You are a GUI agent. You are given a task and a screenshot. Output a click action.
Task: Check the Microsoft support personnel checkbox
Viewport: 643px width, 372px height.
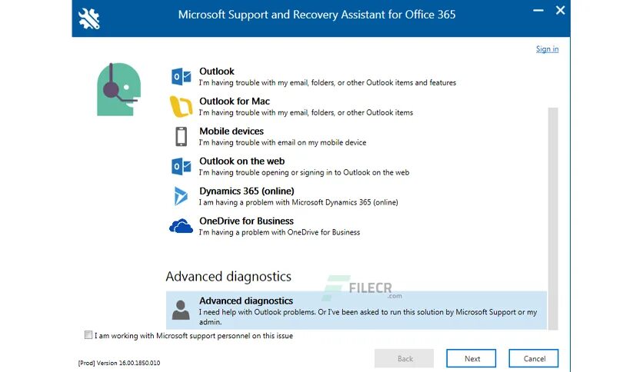coord(88,335)
